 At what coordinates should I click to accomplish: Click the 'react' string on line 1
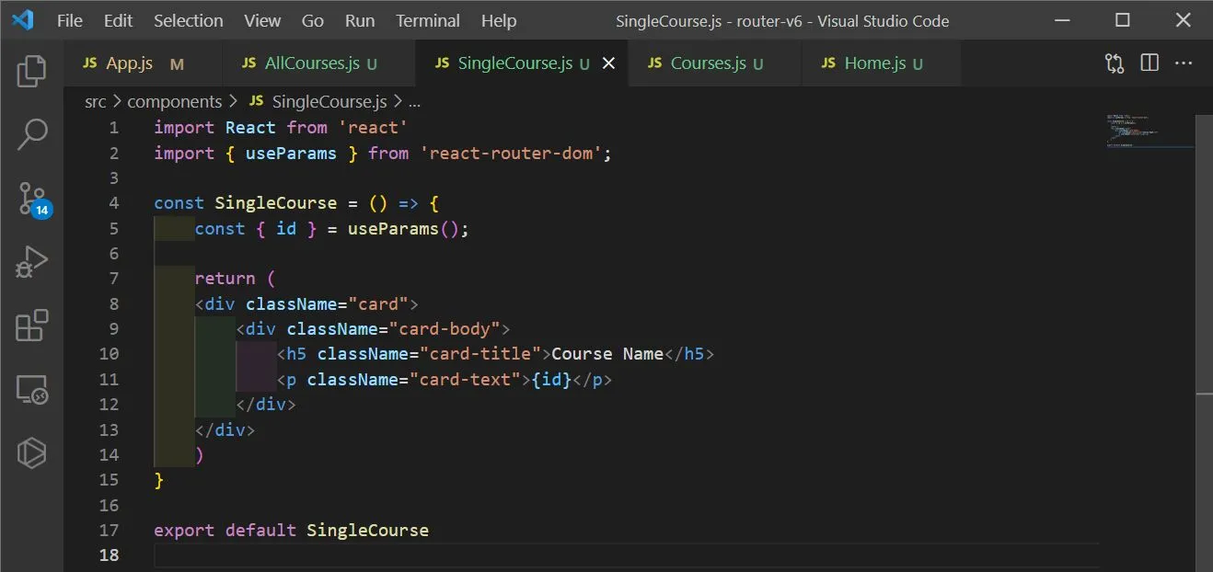tap(373, 128)
